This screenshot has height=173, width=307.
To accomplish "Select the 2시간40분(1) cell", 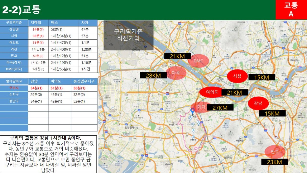I will pyautogui.click(x=63, y=49).
